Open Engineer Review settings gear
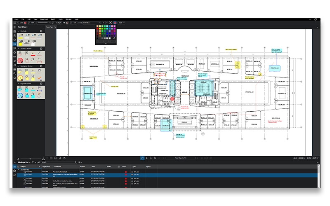 [x=41, y=84]
